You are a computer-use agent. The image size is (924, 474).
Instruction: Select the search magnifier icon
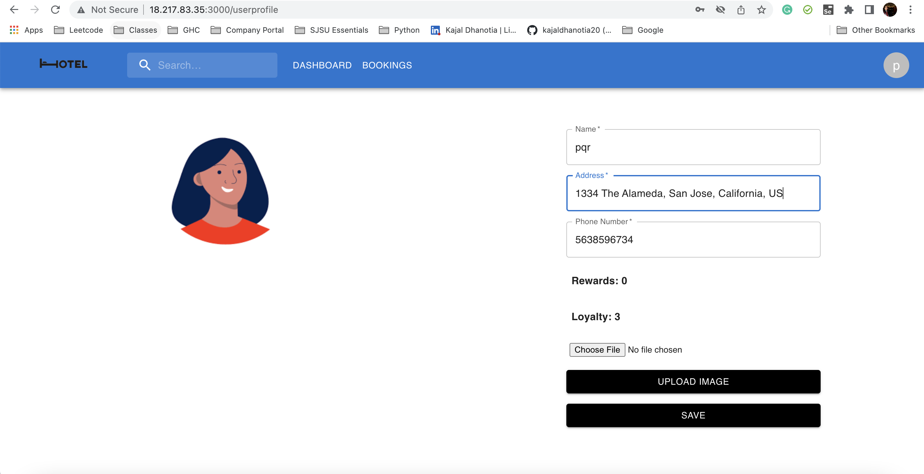(x=145, y=65)
